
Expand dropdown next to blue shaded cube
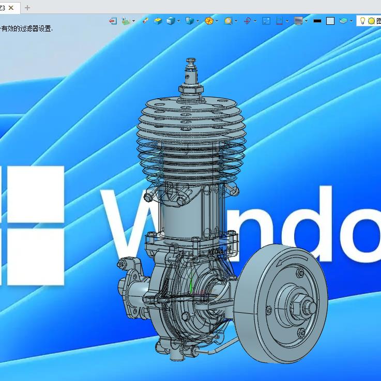pos(178,21)
